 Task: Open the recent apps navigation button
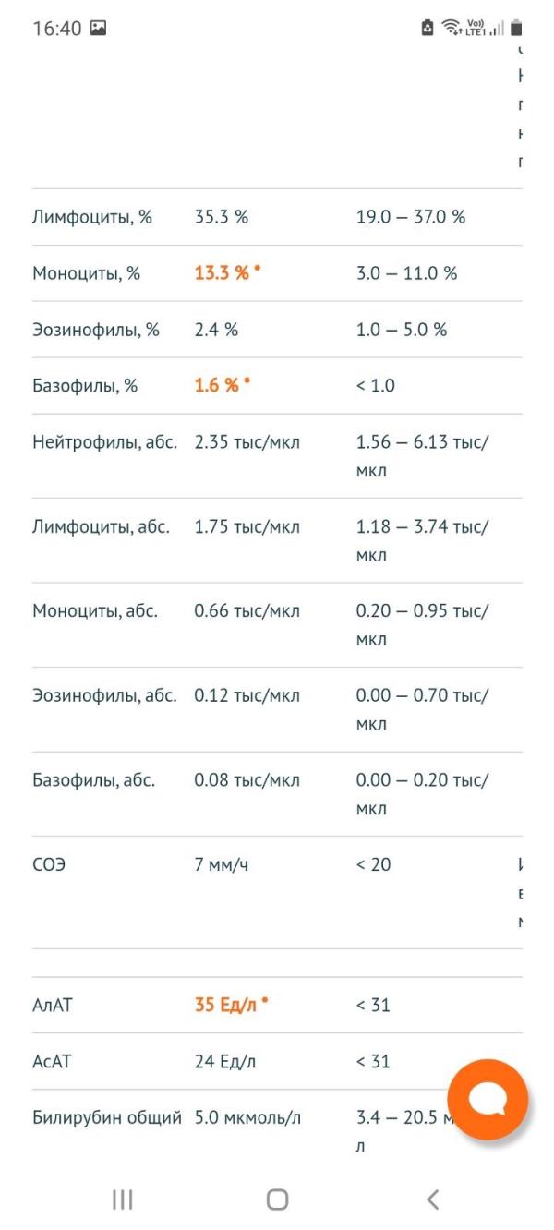122,1199
